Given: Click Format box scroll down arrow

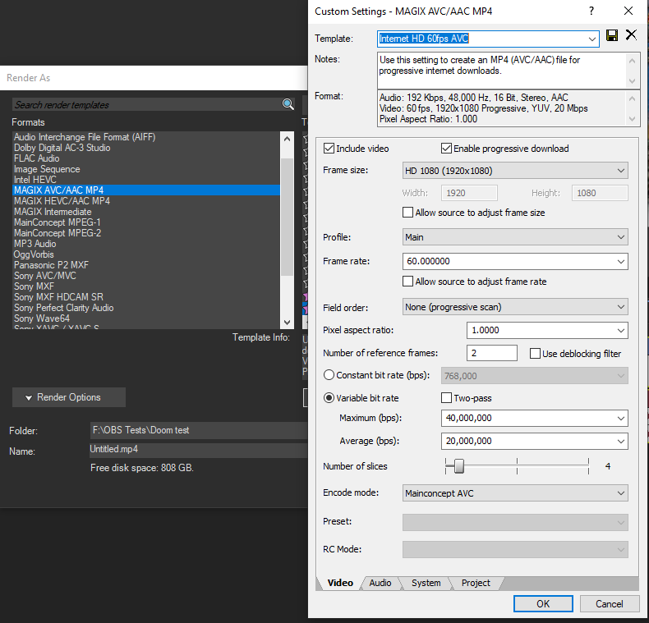Looking at the screenshot, I should [632, 119].
